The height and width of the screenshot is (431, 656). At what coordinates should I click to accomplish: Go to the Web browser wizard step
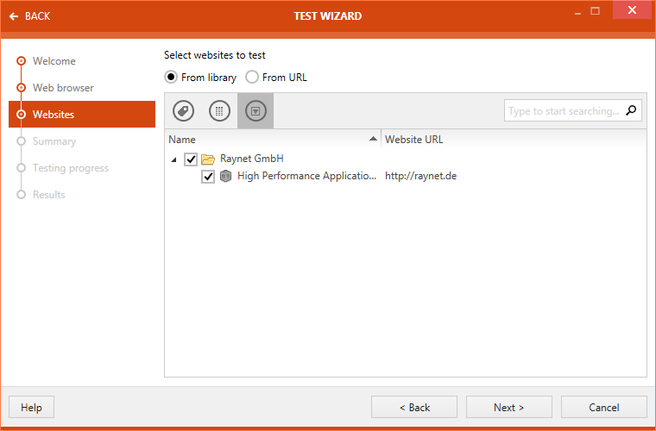(x=63, y=88)
